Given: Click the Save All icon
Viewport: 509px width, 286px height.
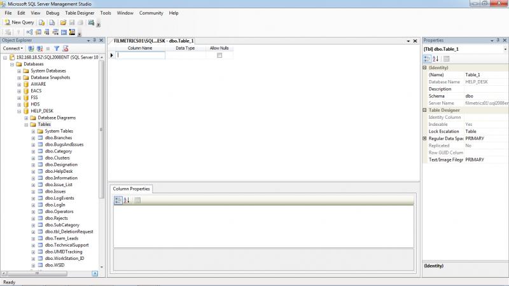Looking at the screenshot, I should click(80, 22).
